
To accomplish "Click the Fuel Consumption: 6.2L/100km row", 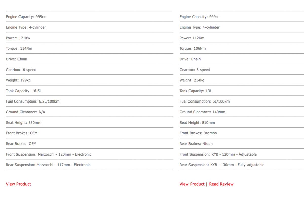I will click(89, 101).
